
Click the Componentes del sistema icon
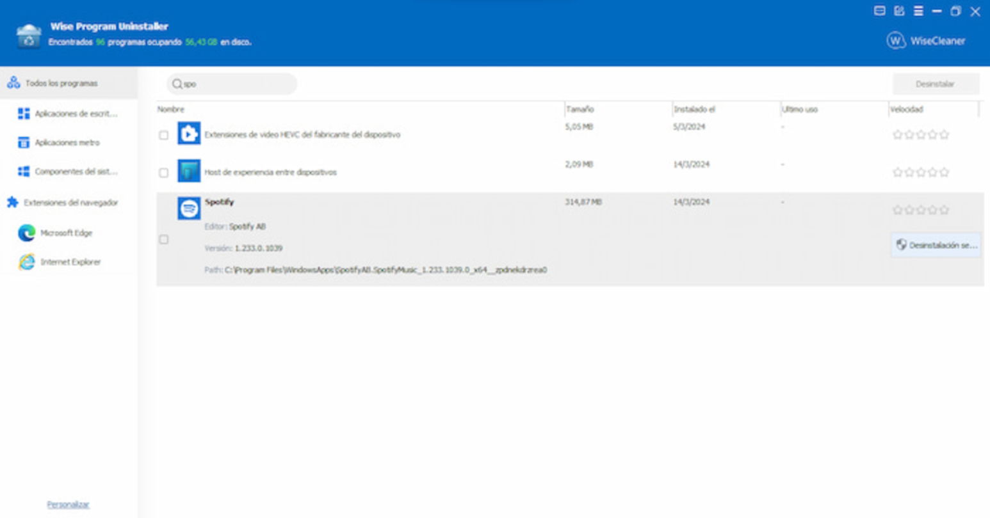(24, 171)
